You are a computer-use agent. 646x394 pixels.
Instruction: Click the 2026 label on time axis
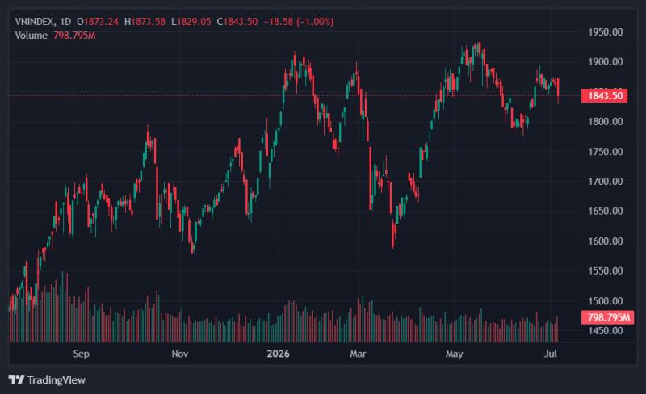click(x=278, y=354)
